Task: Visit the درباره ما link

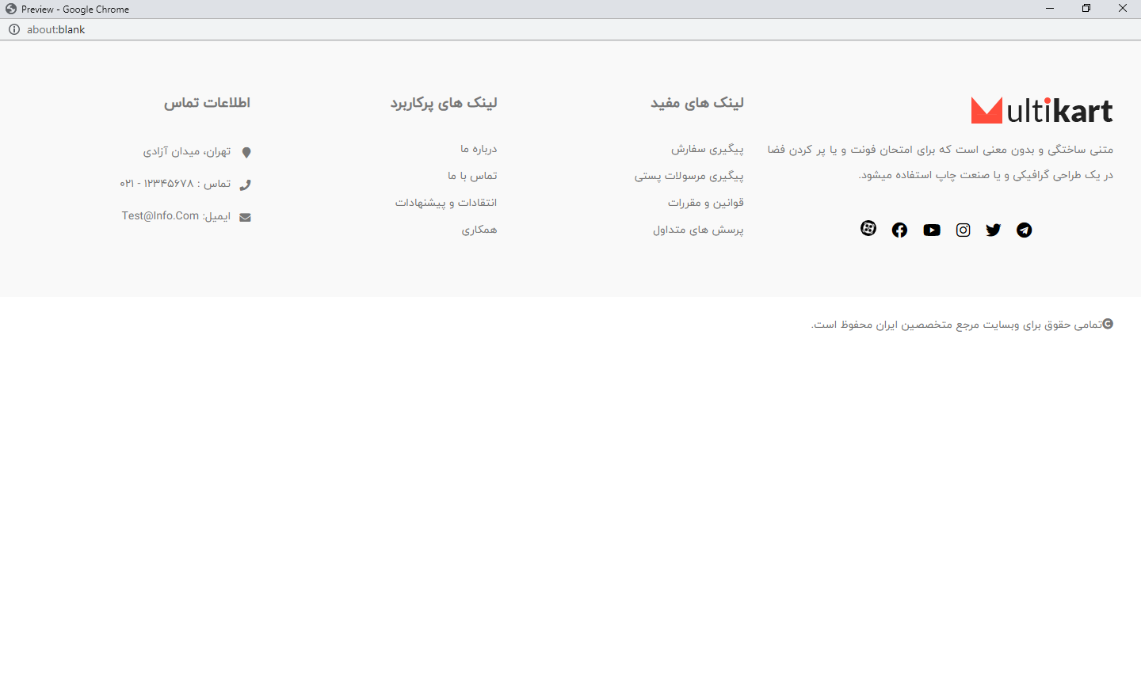Action: pos(479,149)
